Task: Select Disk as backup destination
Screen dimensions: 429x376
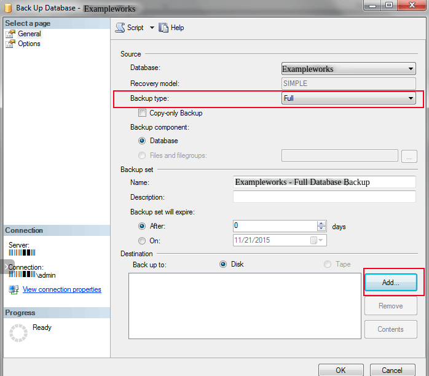Action: [x=223, y=264]
